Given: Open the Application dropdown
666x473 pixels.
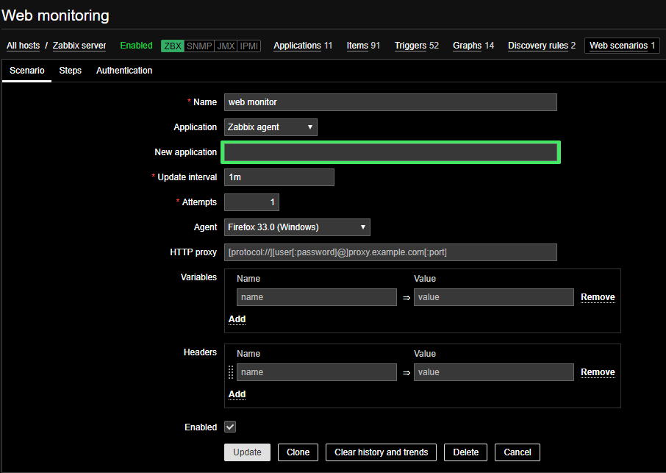Looking at the screenshot, I should 271,127.
